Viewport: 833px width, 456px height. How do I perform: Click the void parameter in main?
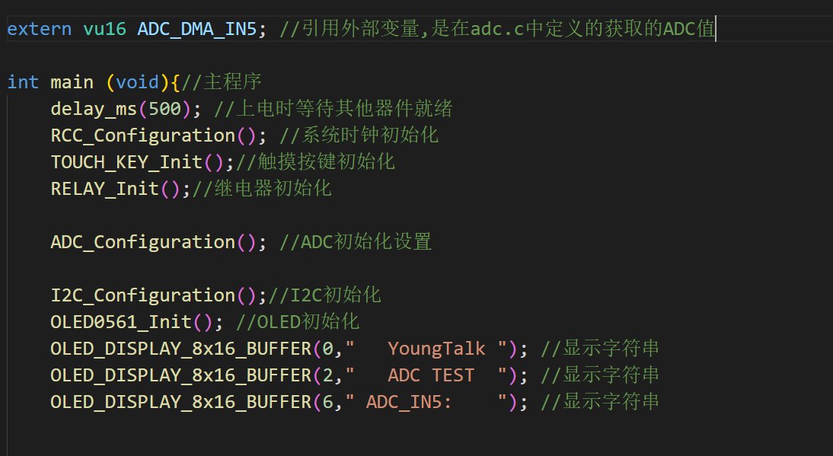137,82
